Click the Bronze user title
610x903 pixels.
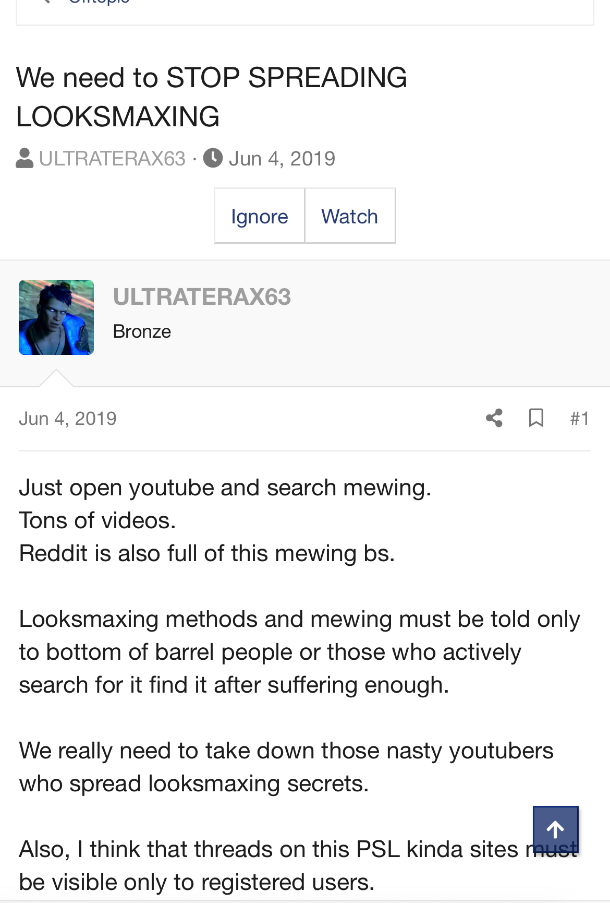coord(142,331)
